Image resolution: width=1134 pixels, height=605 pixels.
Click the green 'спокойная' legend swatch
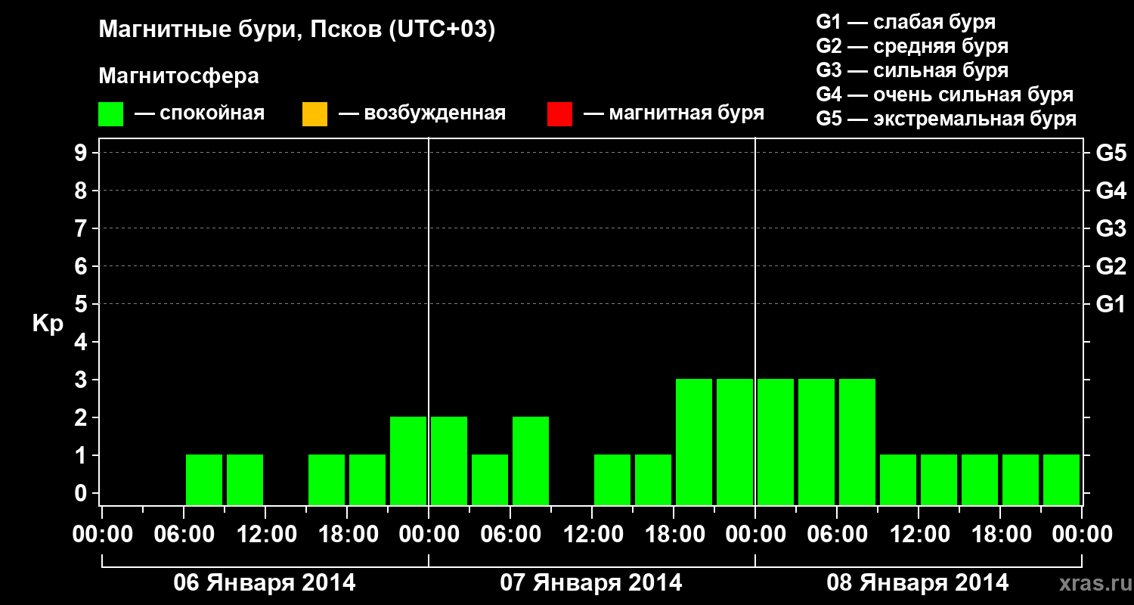tap(111, 114)
